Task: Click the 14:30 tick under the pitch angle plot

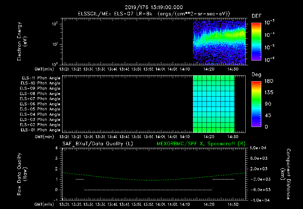Action: [233, 137]
